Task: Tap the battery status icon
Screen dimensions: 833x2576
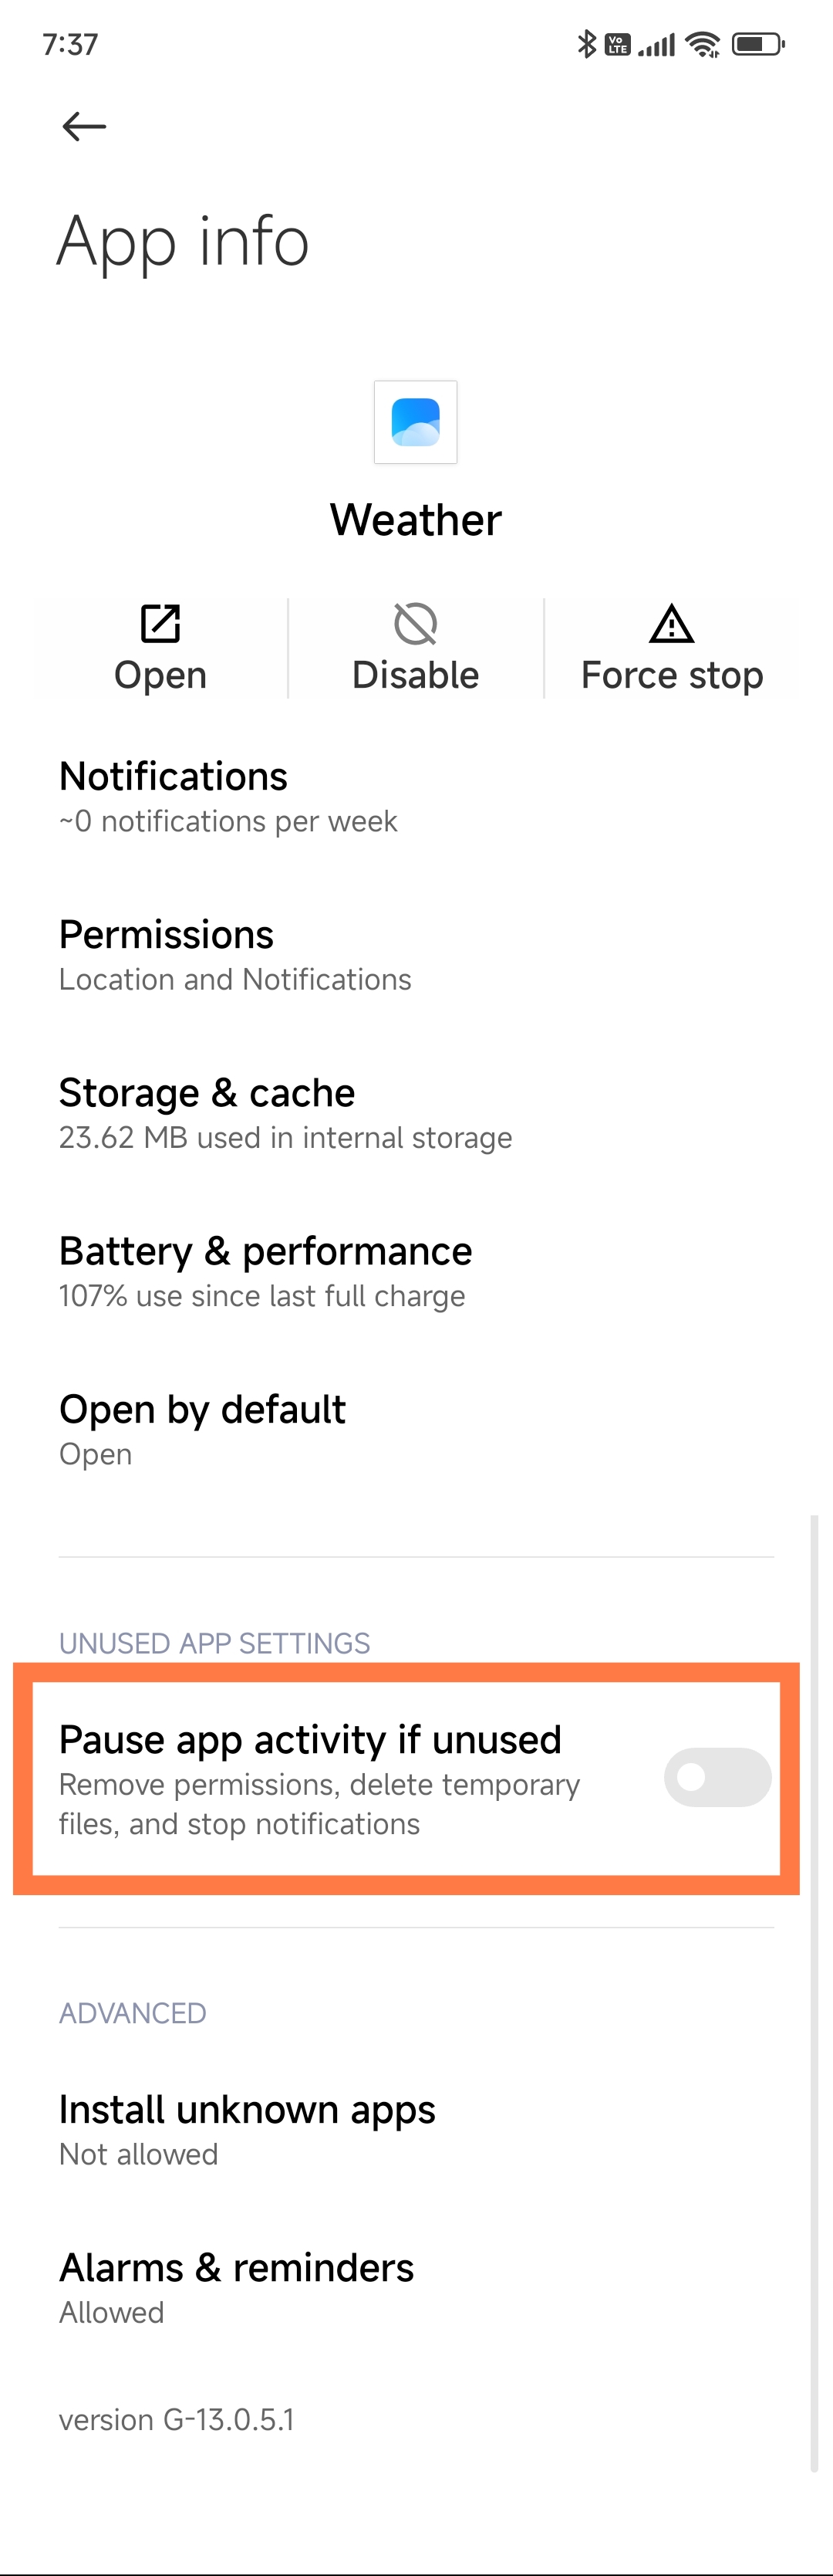Action: point(758,44)
